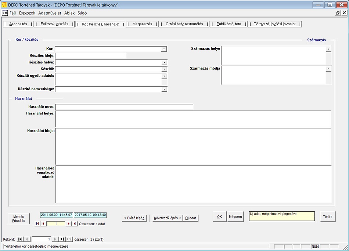This screenshot has width=349, height=251.
Task: Click into the Használó neve field
Action: click(x=124, y=107)
